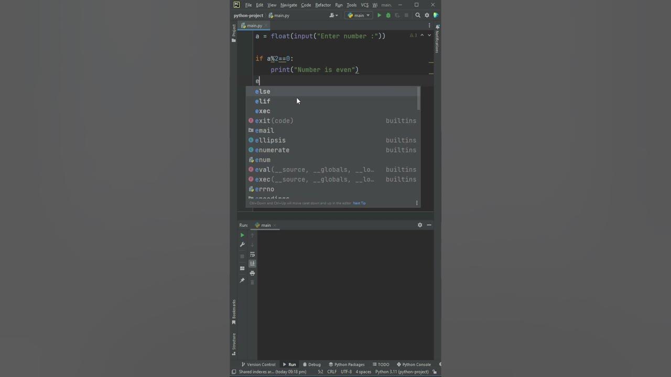Open editor tabs options three-dot menu

tap(429, 25)
